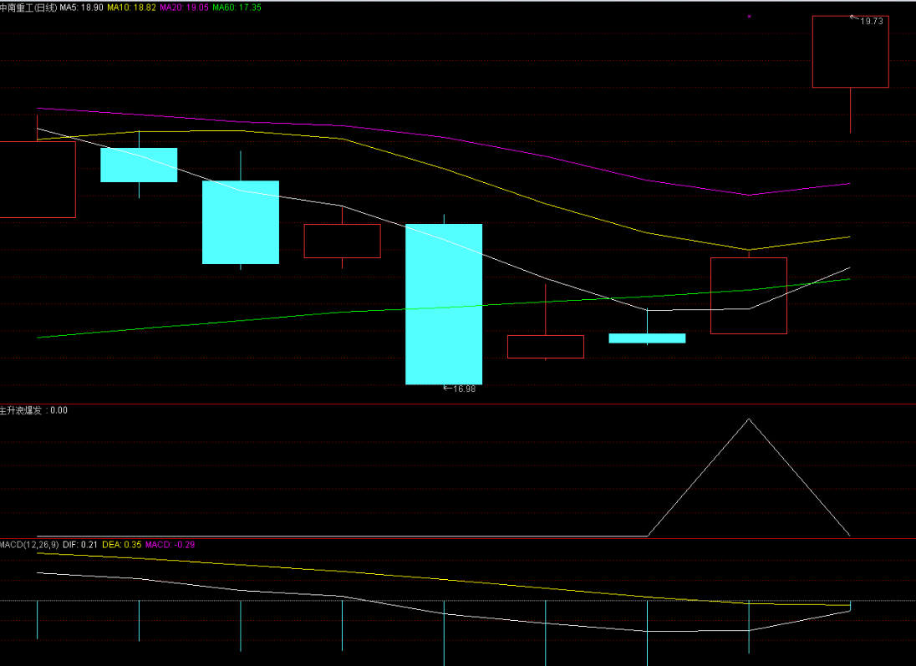
Task: Click the peak of the 主升浪爆发 spike
Action: coord(749,419)
